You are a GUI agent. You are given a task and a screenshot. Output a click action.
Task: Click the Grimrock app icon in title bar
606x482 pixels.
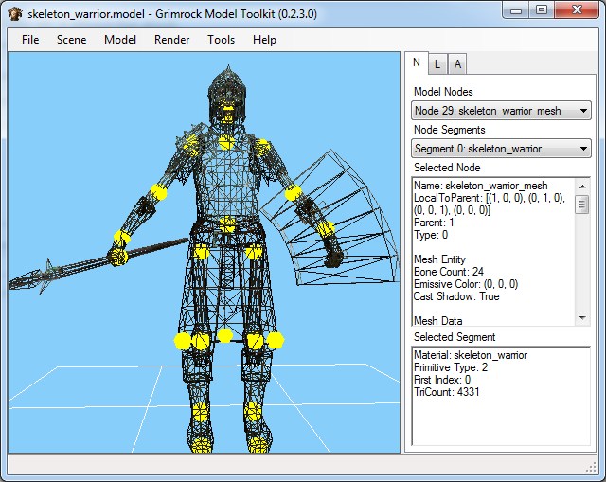(15, 14)
